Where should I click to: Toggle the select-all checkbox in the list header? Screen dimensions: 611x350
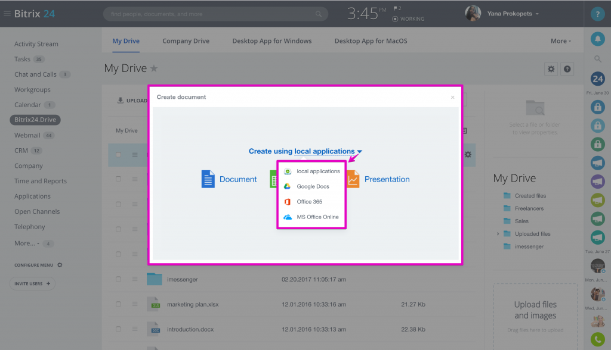point(119,155)
